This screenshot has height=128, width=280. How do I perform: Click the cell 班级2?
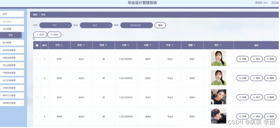pyautogui.click(x=192, y=78)
